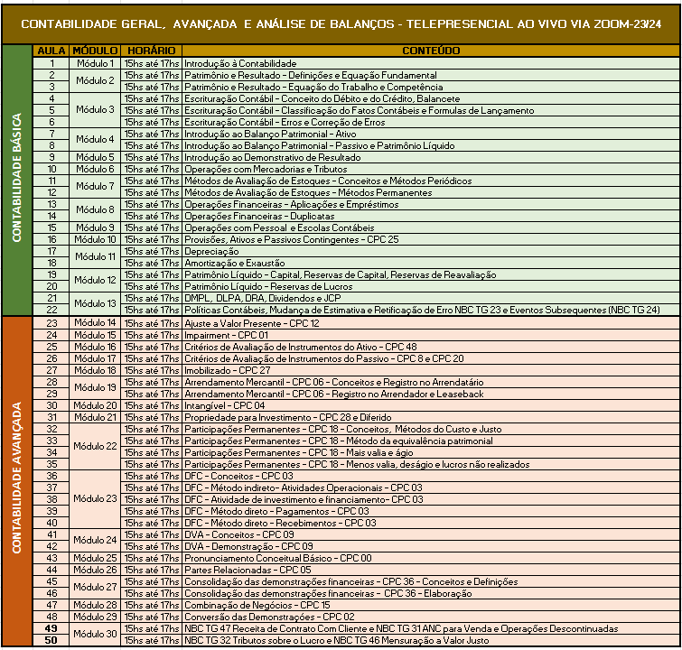
Task: Select the 'Depreciação' cell
Action: (x=431, y=251)
